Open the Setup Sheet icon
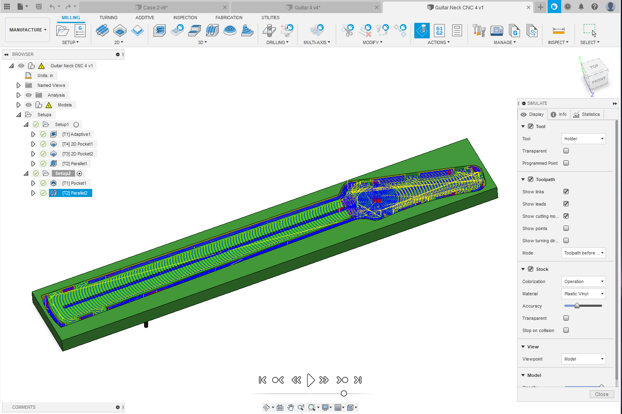This screenshot has height=414, width=622. pyautogui.click(x=457, y=31)
